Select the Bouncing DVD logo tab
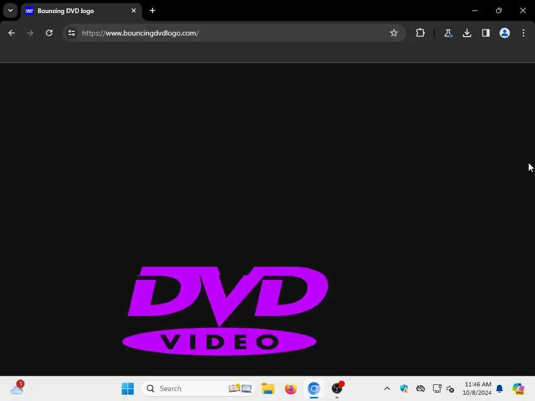The width and height of the screenshot is (535, 401). click(81, 11)
